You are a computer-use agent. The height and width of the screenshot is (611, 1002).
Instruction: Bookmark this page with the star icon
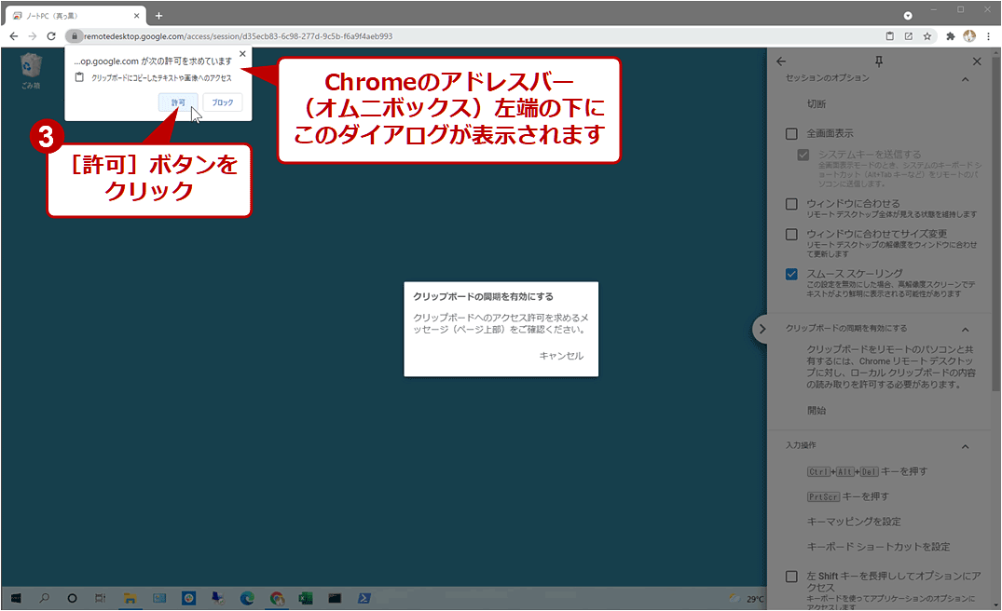pyautogui.click(x=927, y=36)
